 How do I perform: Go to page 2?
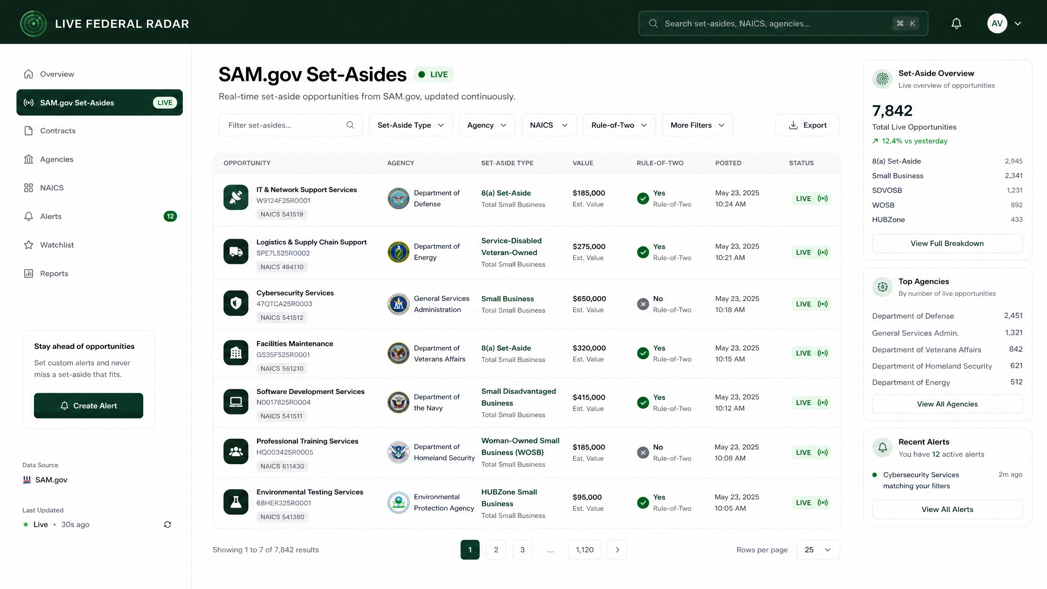coord(496,550)
